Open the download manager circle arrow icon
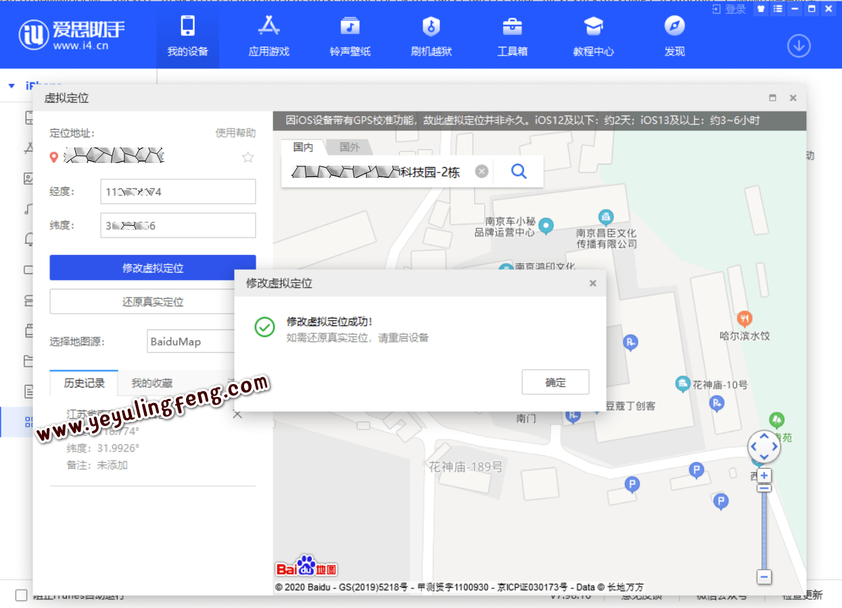 click(x=799, y=45)
